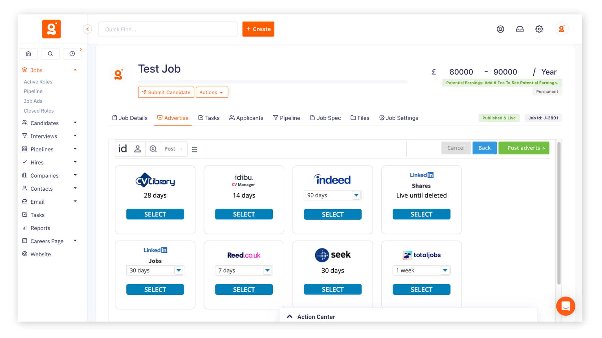The height and width of the screenshot is (338, 602).
Task: Click Submit Candidate
Action: point(166,92)
